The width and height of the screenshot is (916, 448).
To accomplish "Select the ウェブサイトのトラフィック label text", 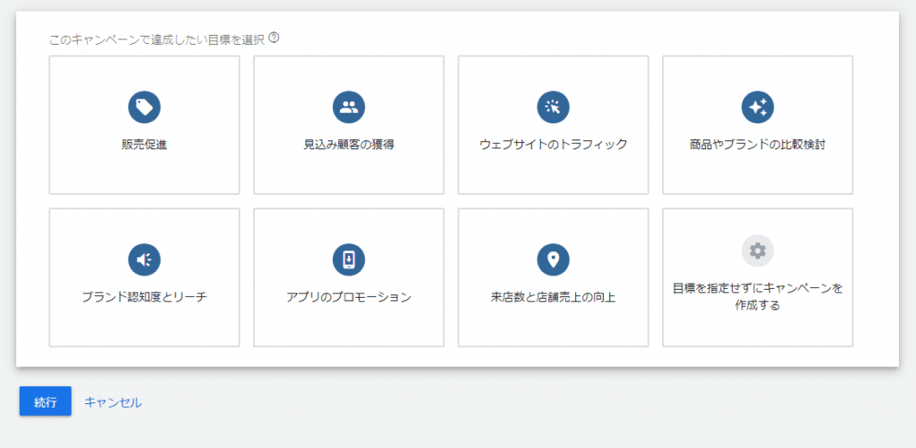I will click(553, 145).
